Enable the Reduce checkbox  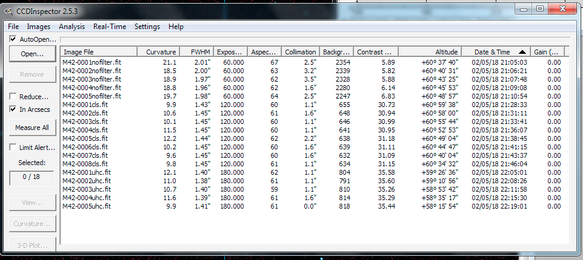pos(13,97)
